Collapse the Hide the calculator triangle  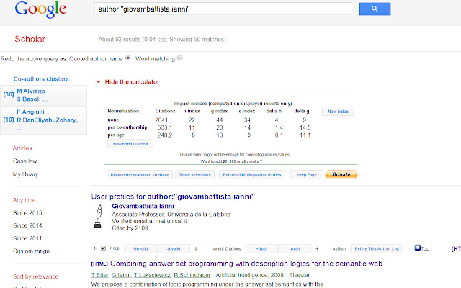click(99, 82)
